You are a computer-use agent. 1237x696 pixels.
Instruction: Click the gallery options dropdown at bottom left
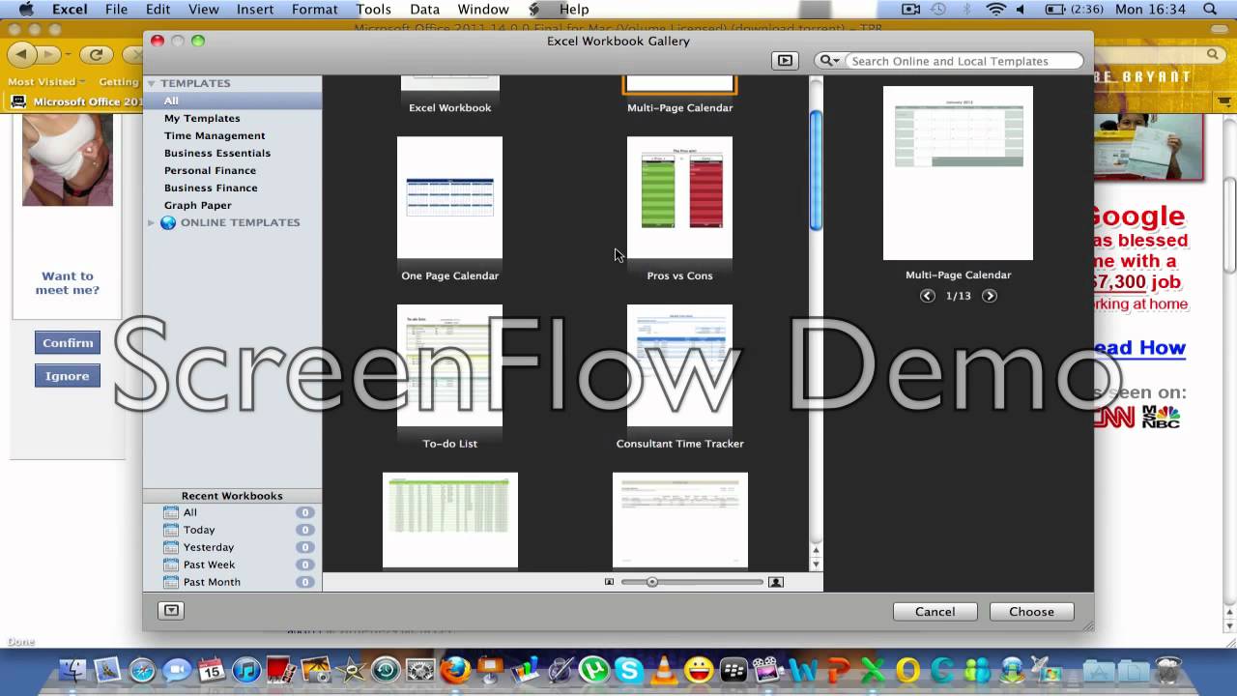(x=171, y=611)
